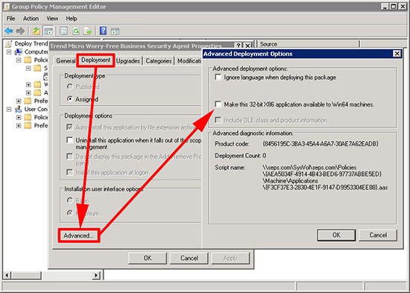Switch to the Upgrades tab
Screen dimensions: 410x293
(128, 61)
